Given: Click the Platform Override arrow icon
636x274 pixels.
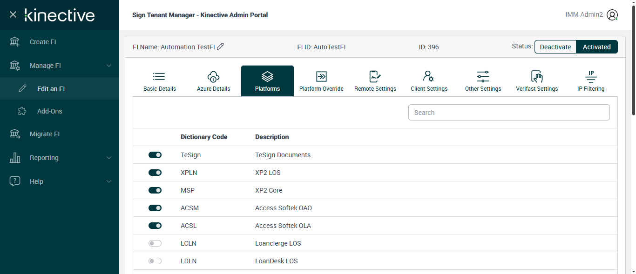Looking at the screenshot, I should click(321, 77).
